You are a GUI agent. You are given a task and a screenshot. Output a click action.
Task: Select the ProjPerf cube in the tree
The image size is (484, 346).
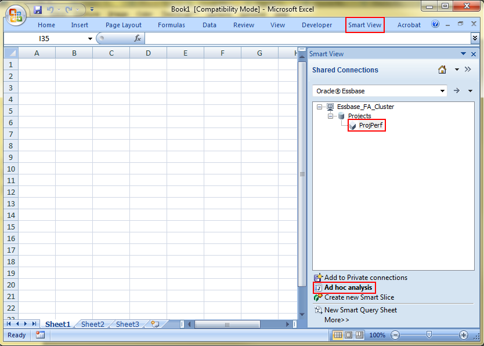(x=370, y=125)
